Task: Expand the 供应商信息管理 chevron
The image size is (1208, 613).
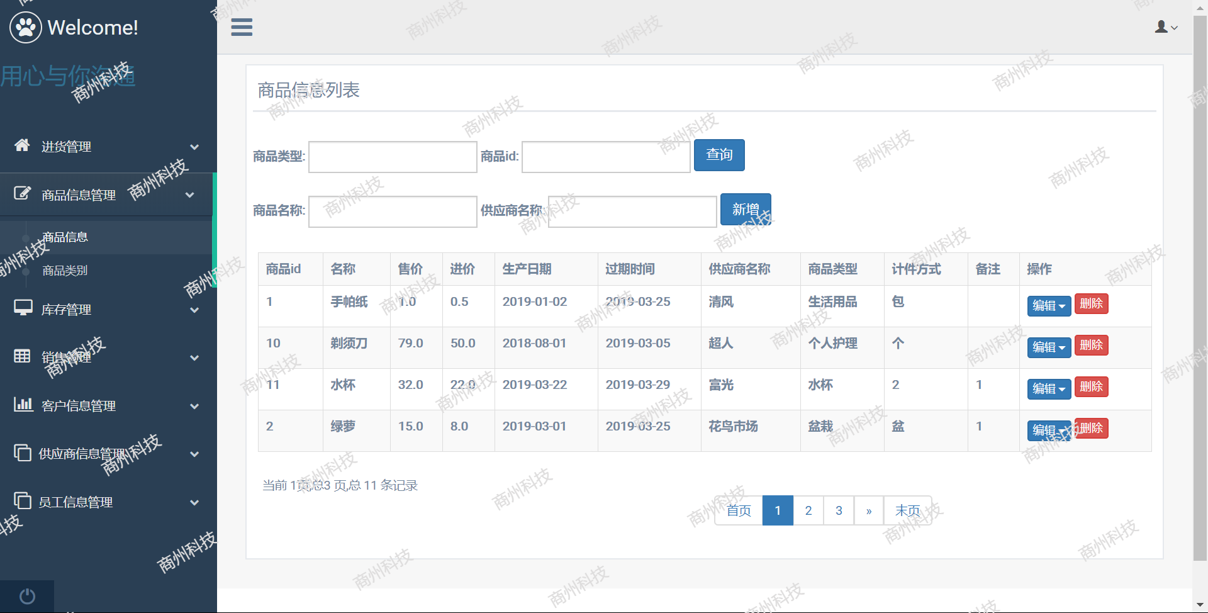Action: click(x=194, y=454)
